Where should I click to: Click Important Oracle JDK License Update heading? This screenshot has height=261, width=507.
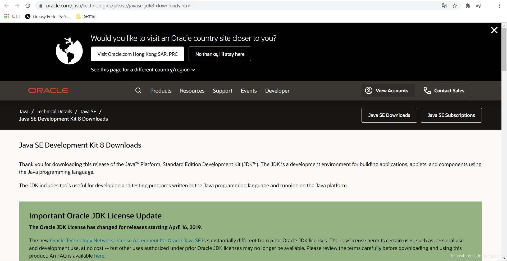[95, 216]
